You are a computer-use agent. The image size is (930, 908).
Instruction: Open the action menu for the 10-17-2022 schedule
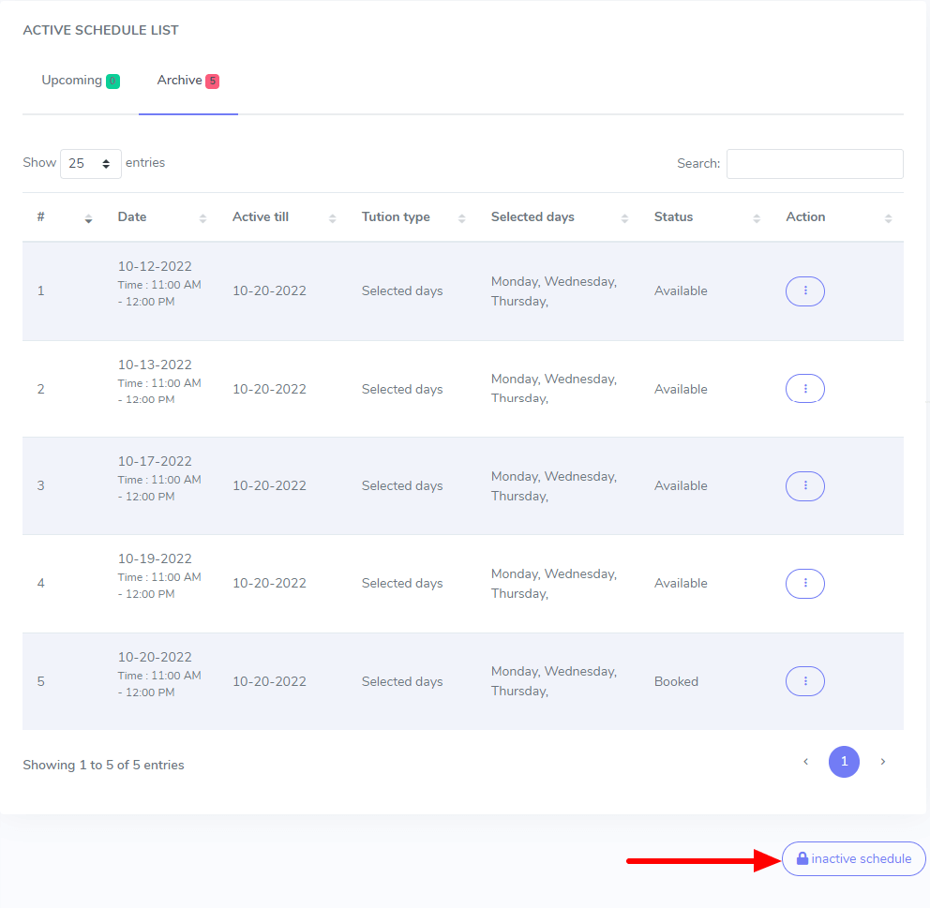tap(804, 485)
